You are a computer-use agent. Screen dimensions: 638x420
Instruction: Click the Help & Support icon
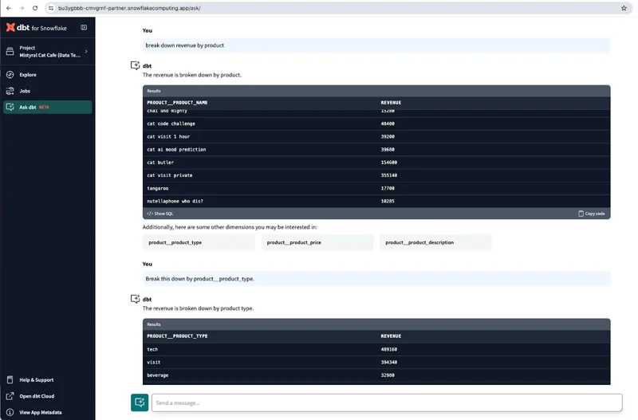tap(10, 379)
